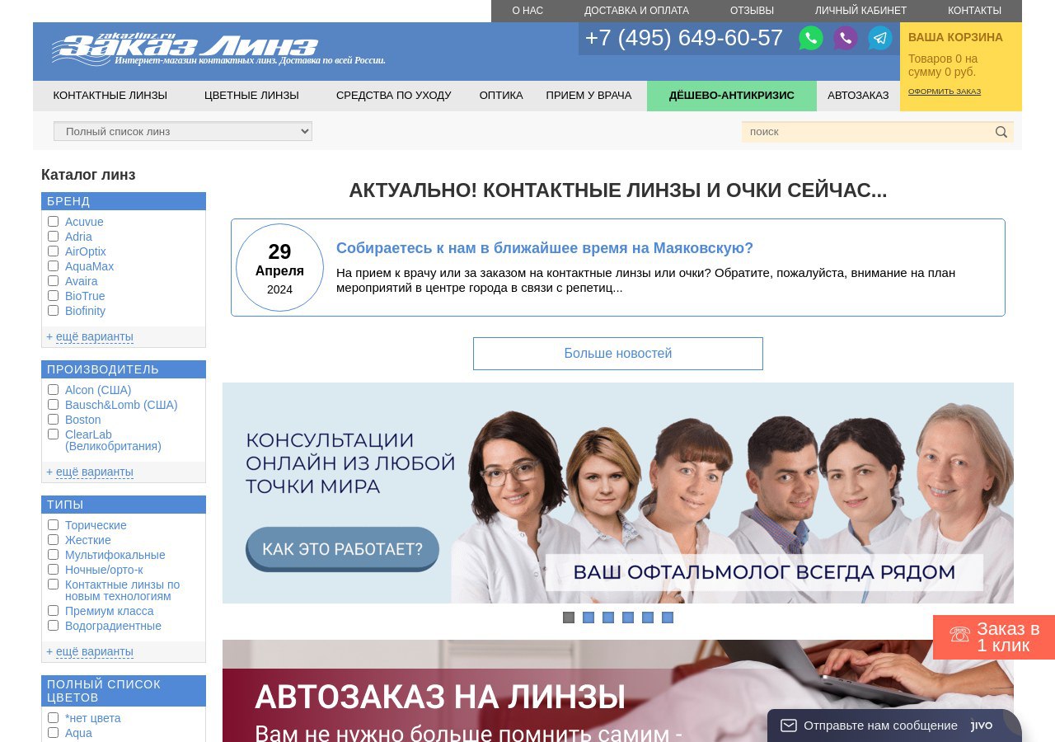
Task: Select the first banner slider dot
Action: (x=569, y=618)
